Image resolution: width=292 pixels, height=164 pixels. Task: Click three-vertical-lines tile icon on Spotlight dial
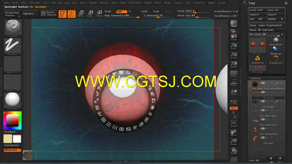pos(115,127)
